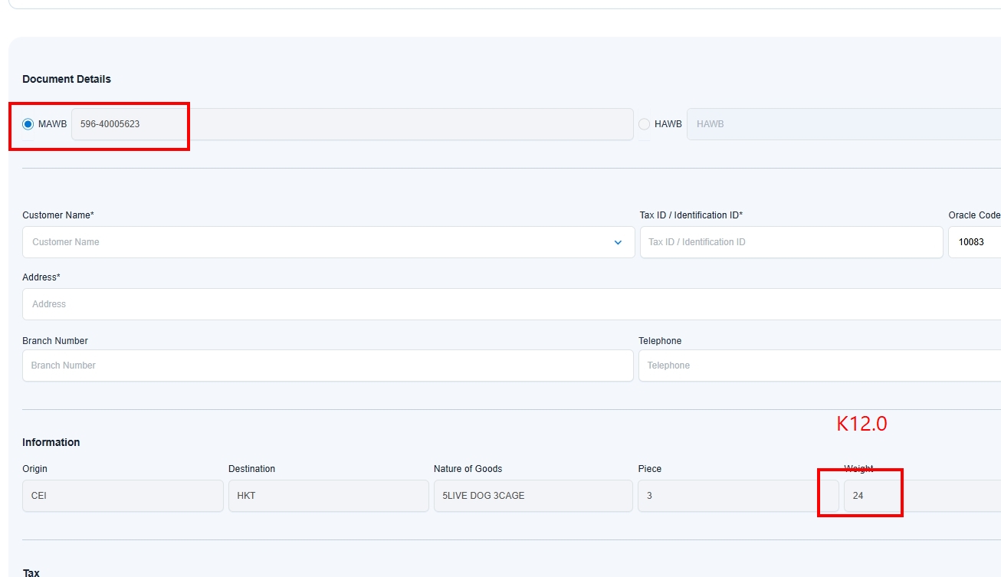
Task: Select the Origin field containing CEI
Action: pyautogui.click(x=123, y=496)
